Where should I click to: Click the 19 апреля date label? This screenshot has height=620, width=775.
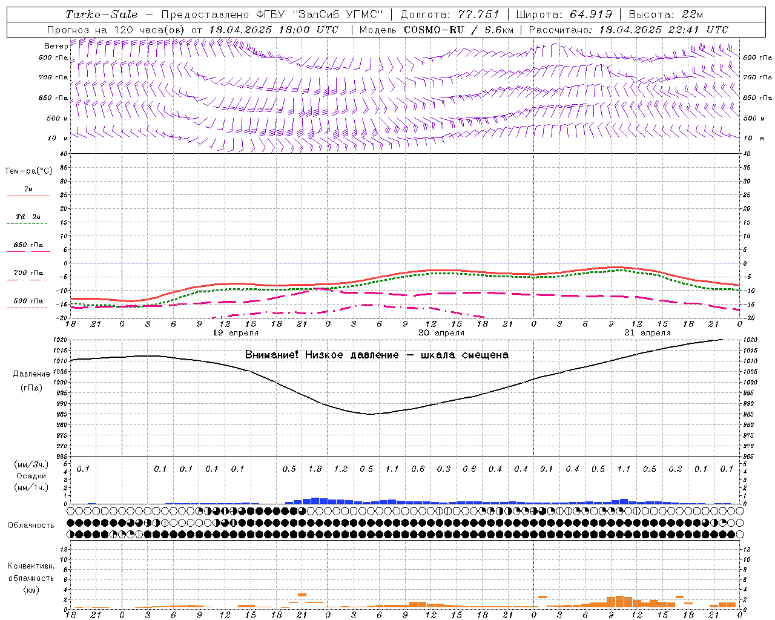[236, 333]
